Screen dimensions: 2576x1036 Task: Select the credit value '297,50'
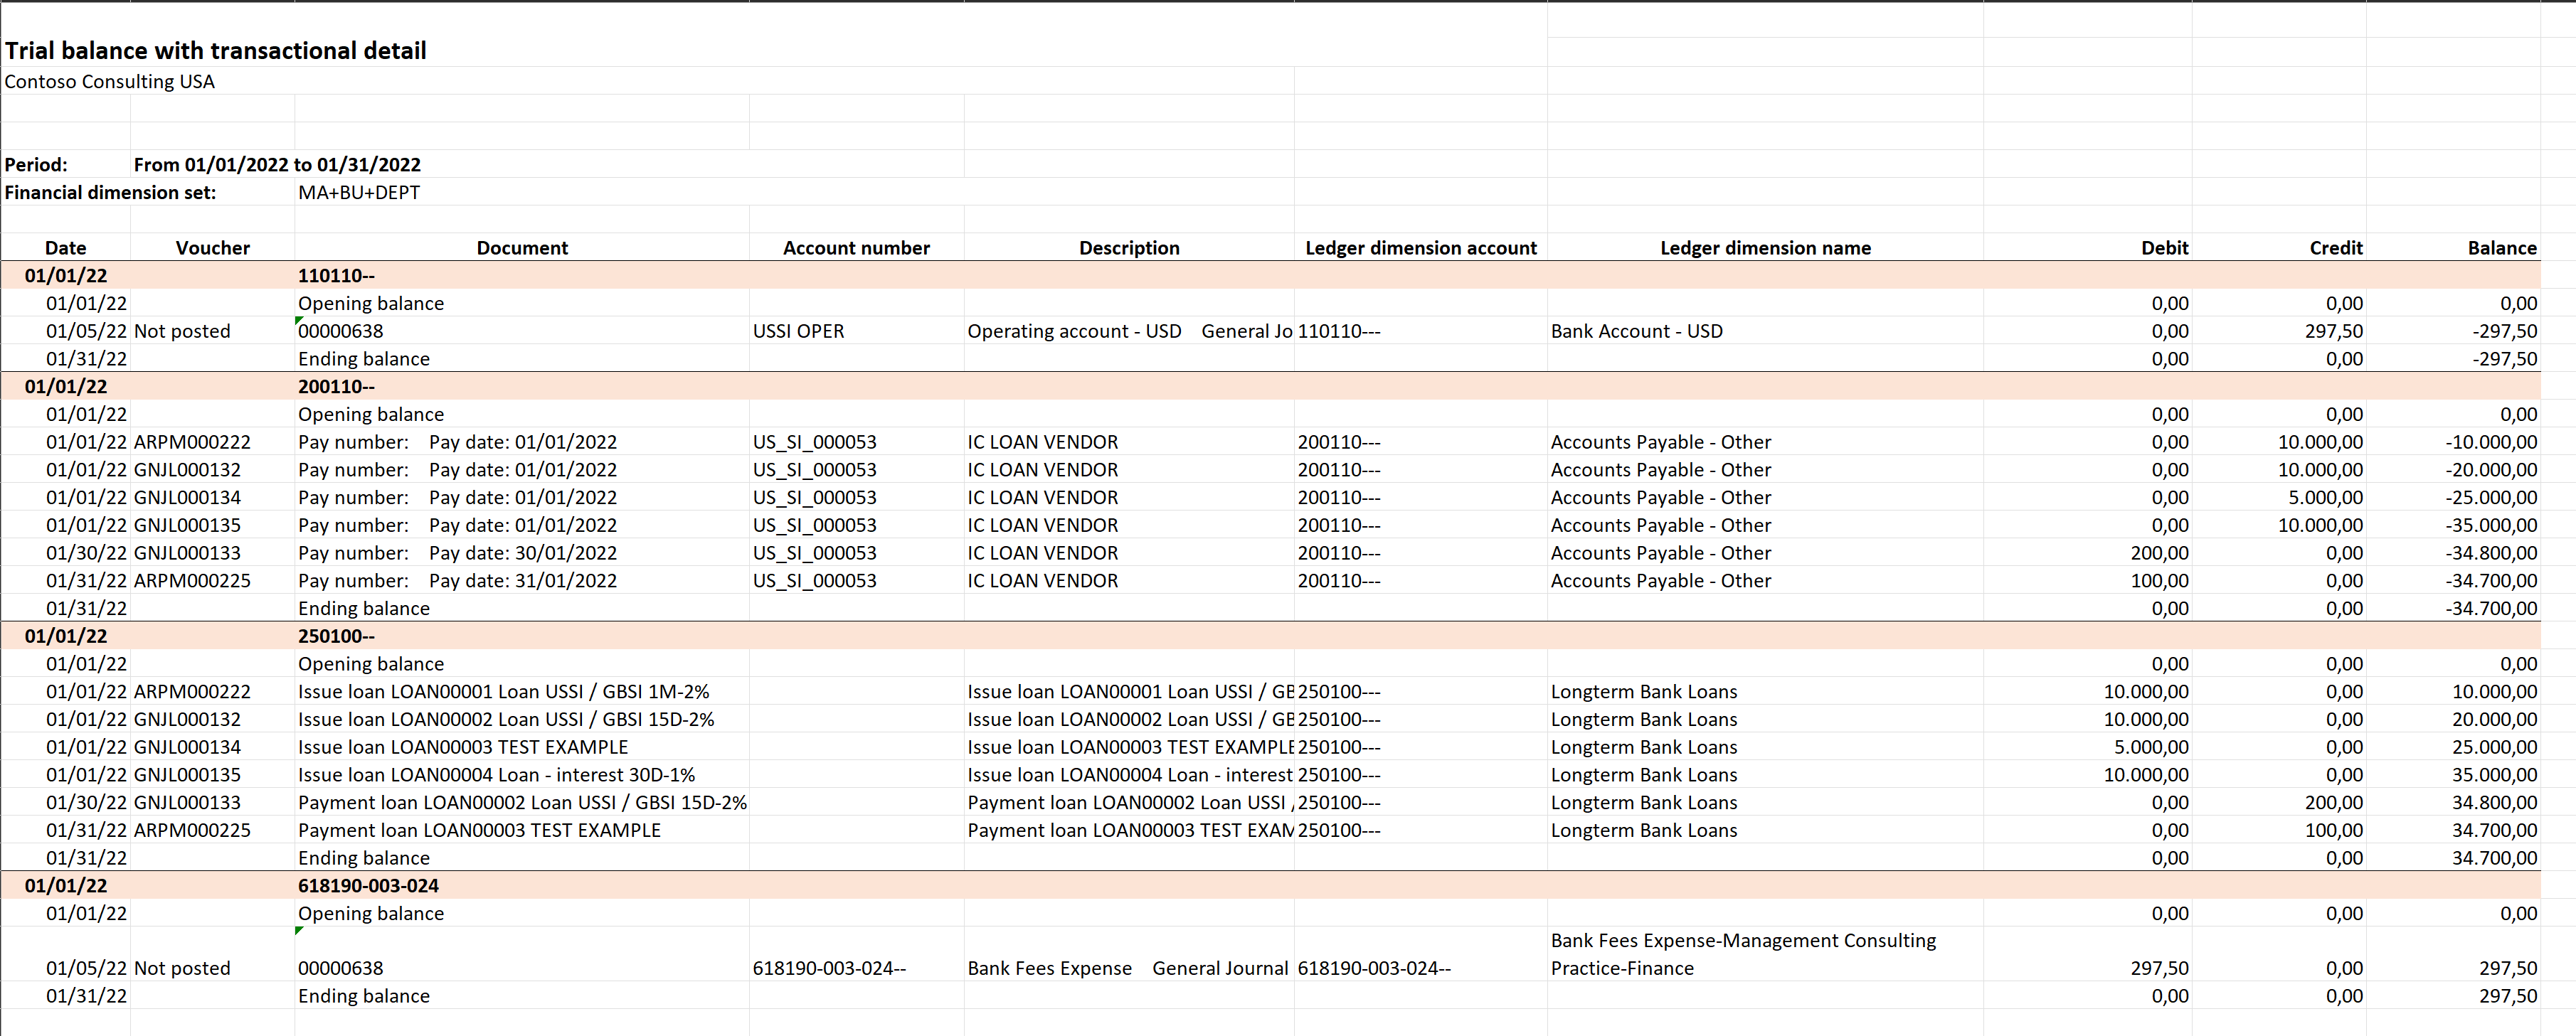(x=2334, y=331)
